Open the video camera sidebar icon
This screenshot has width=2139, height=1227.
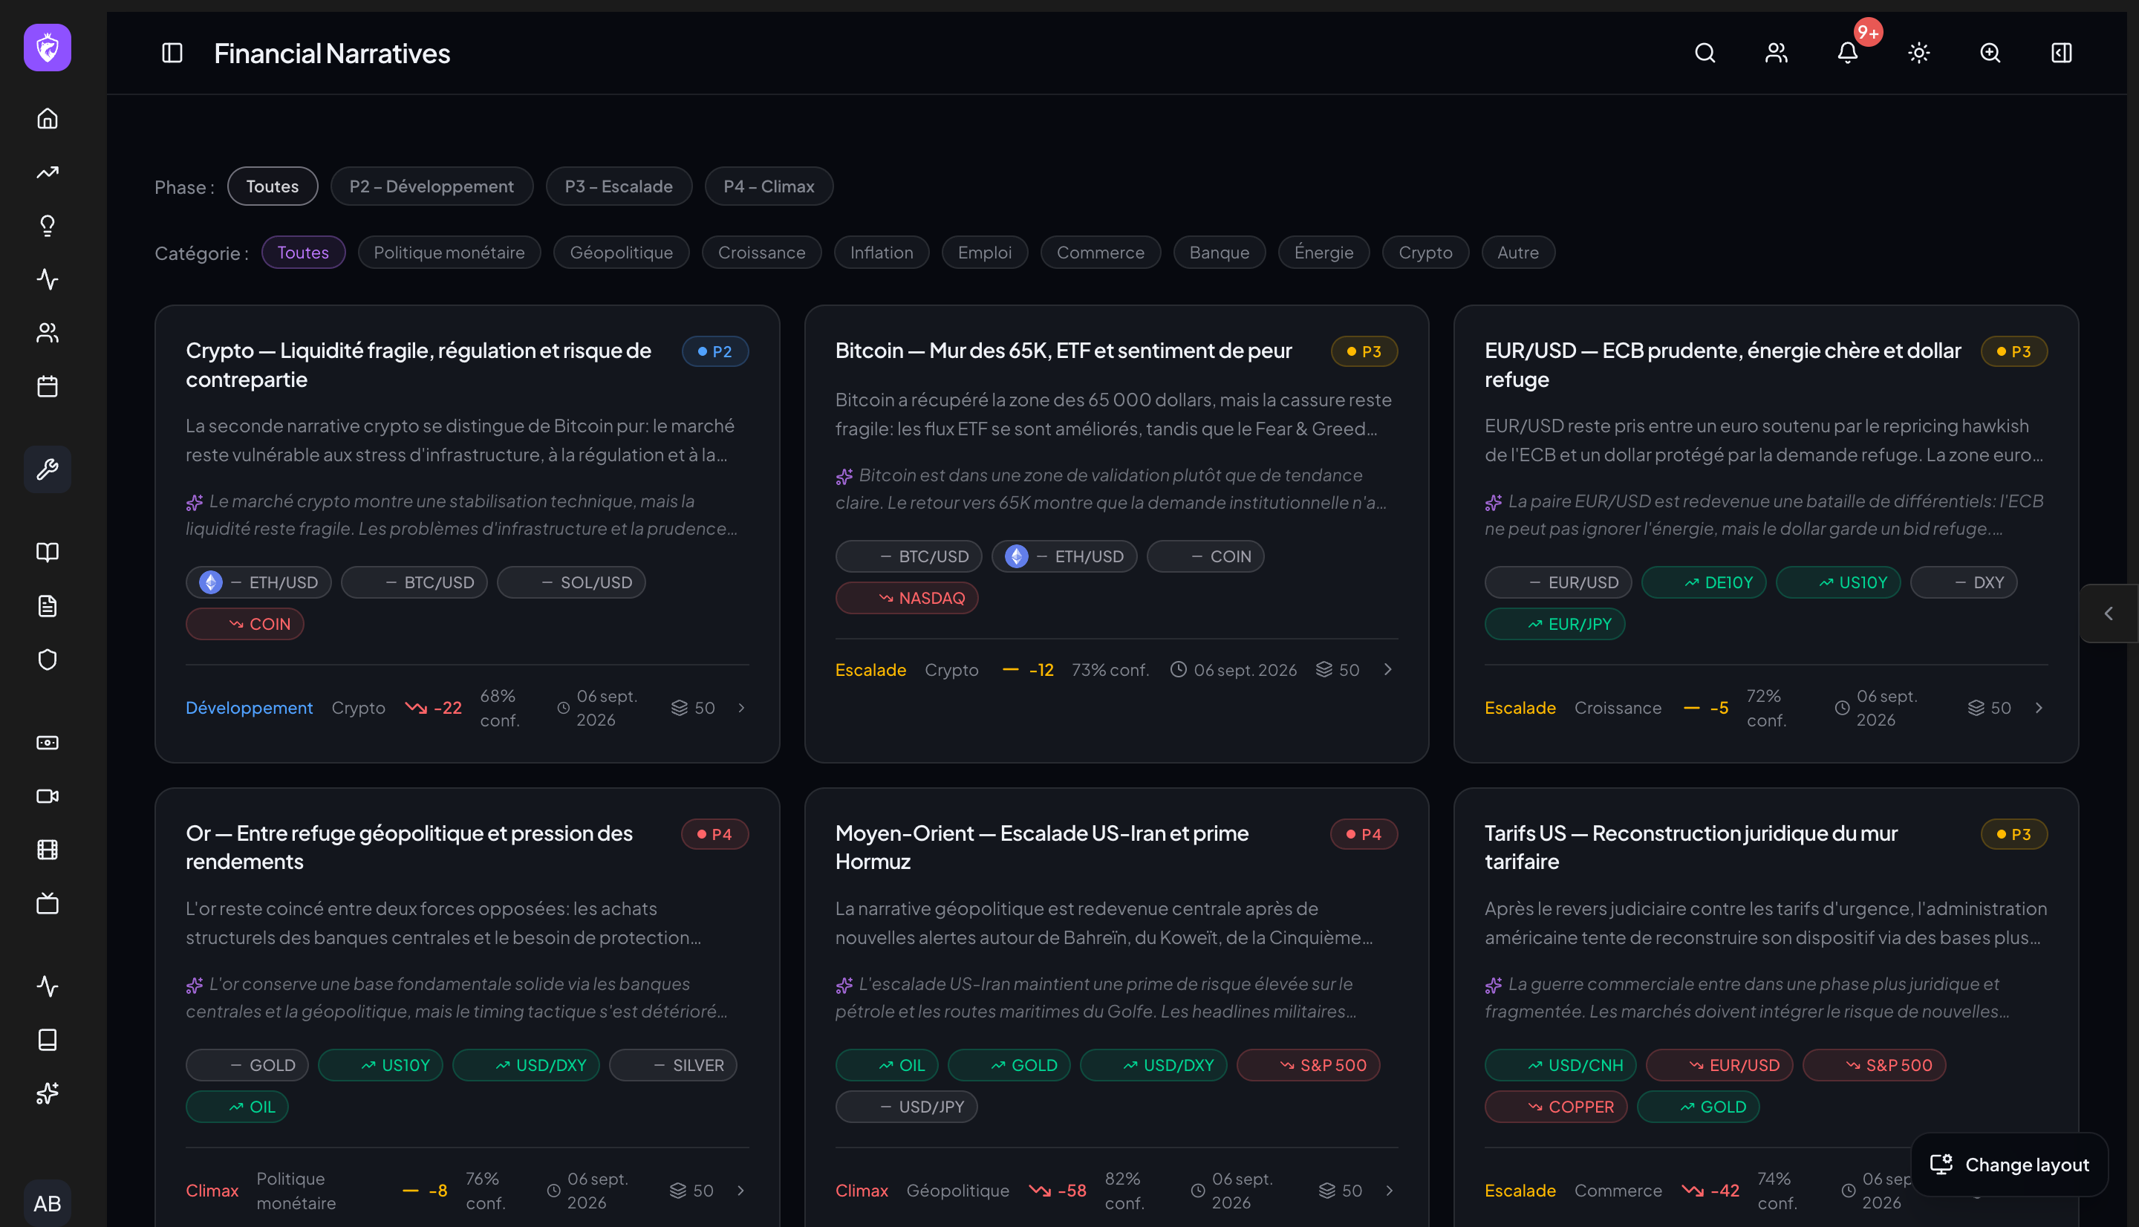[x=48, y=796]
